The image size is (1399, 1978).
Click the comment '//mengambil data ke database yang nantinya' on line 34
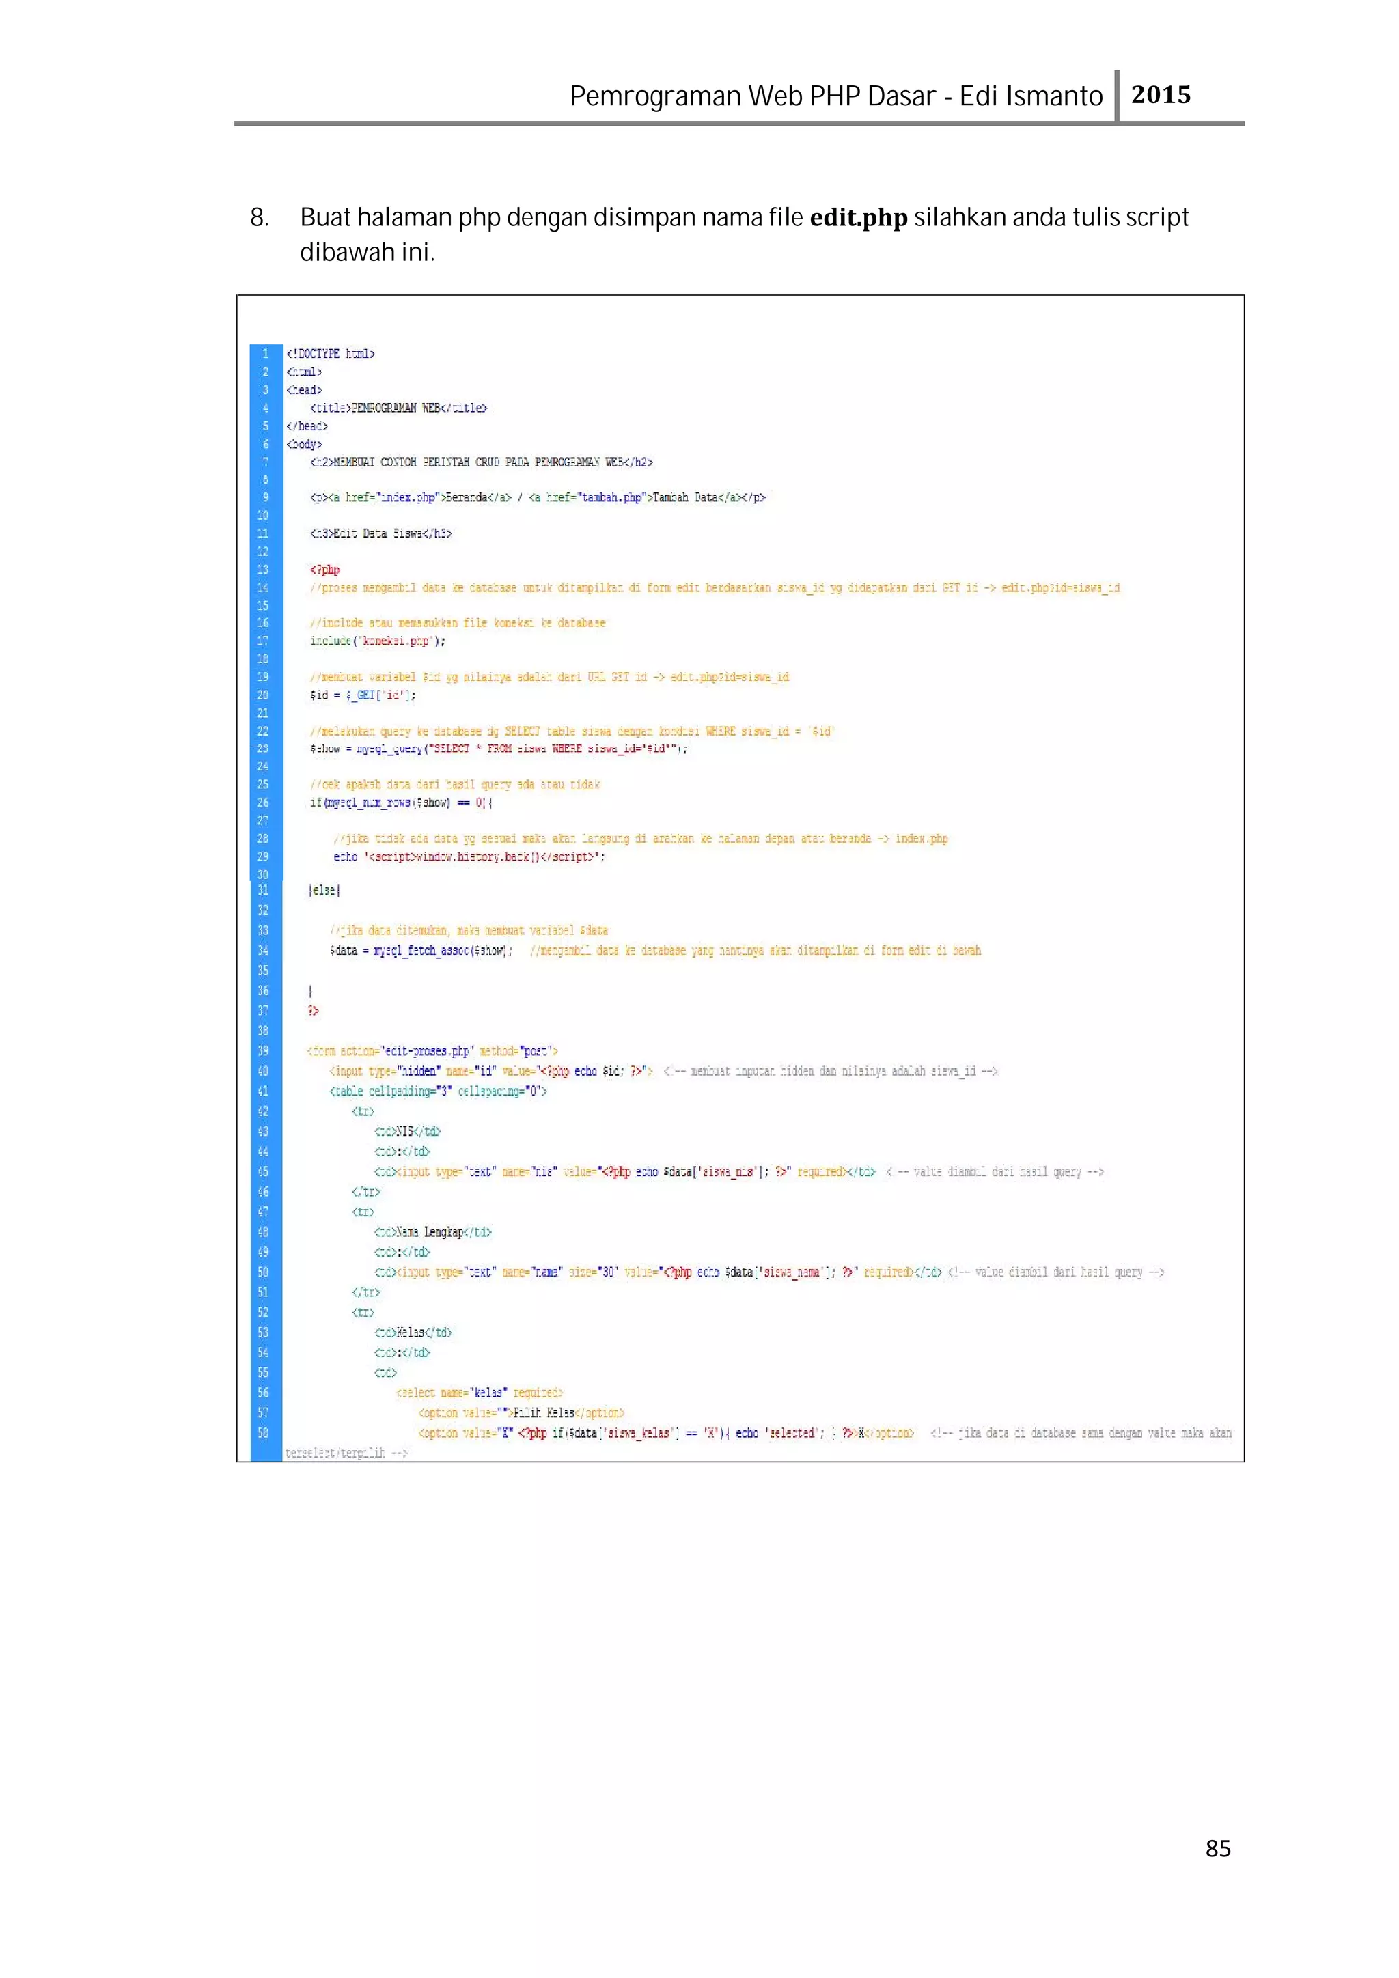tap(756, 951)
